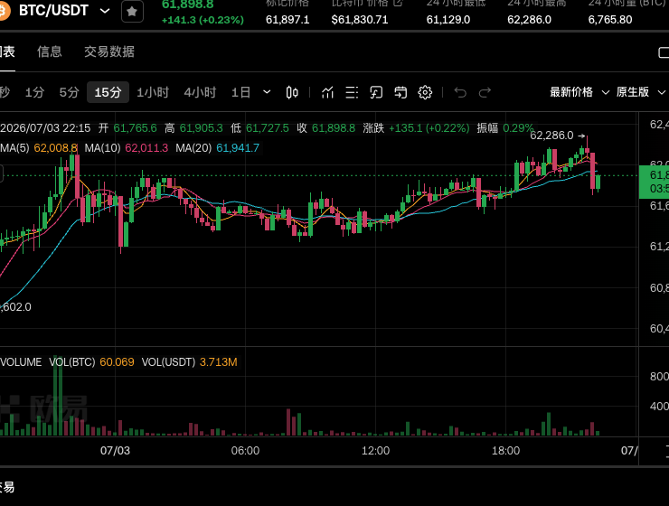Expand more timeframes chevron after 1日

point(267,92)
